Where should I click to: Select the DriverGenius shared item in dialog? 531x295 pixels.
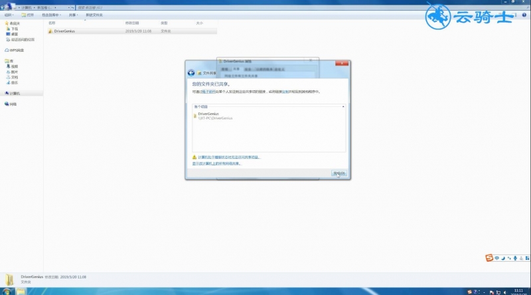pos(213,116)
